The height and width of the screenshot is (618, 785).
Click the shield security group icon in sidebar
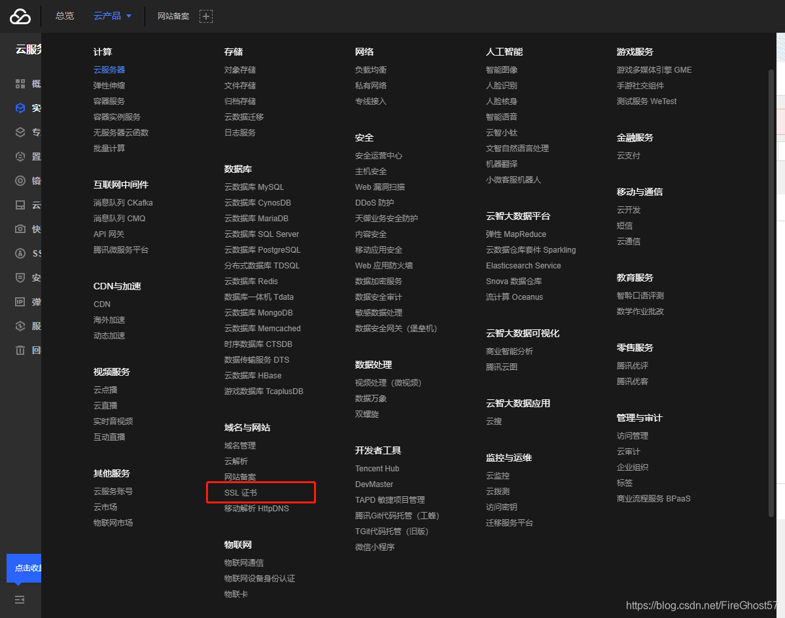[20, 278]
